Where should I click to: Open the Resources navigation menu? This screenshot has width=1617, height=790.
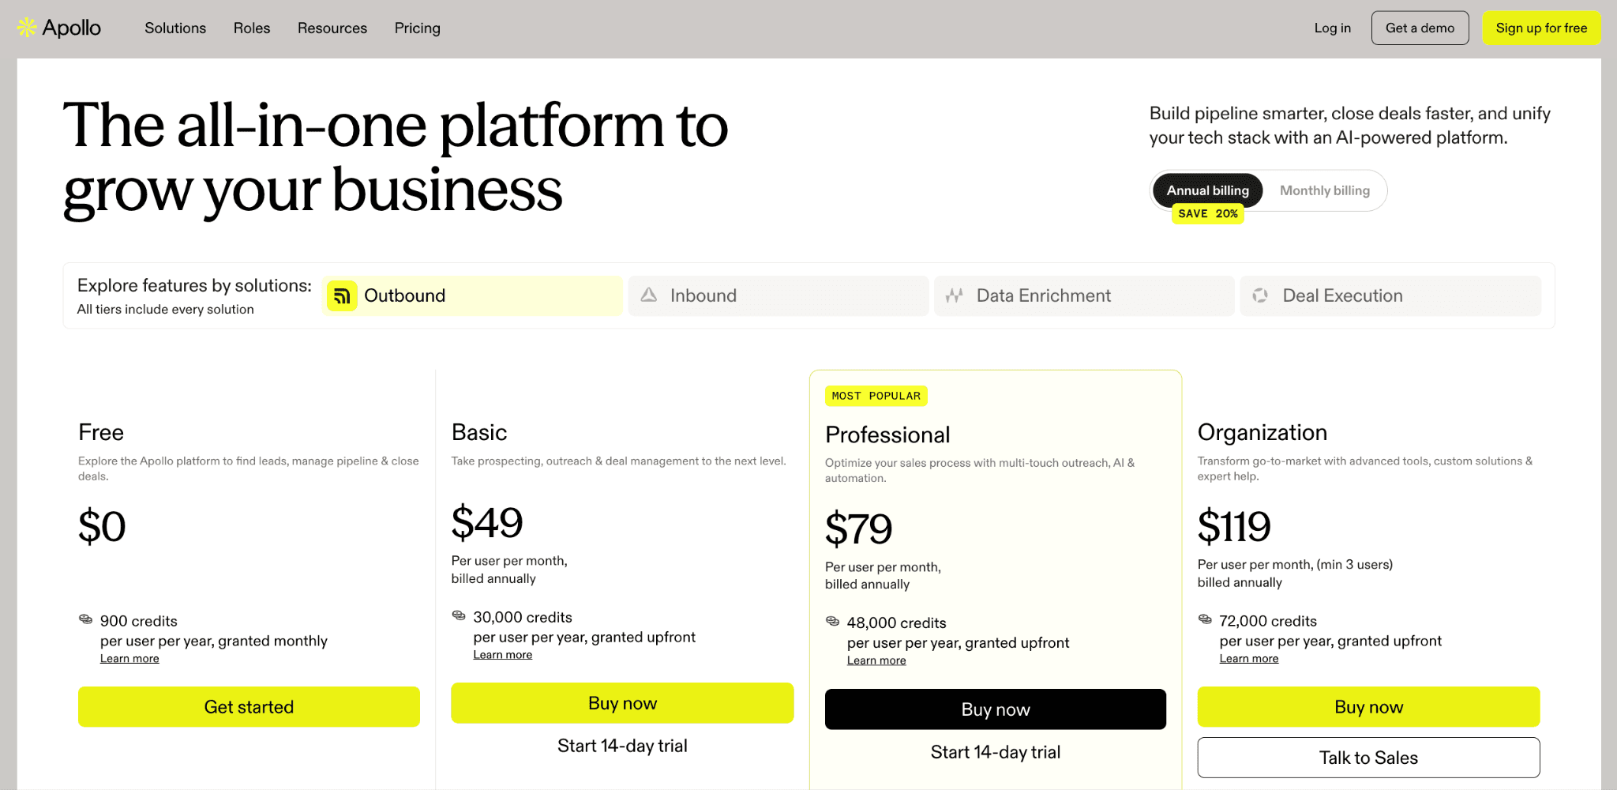pos(332,28)
